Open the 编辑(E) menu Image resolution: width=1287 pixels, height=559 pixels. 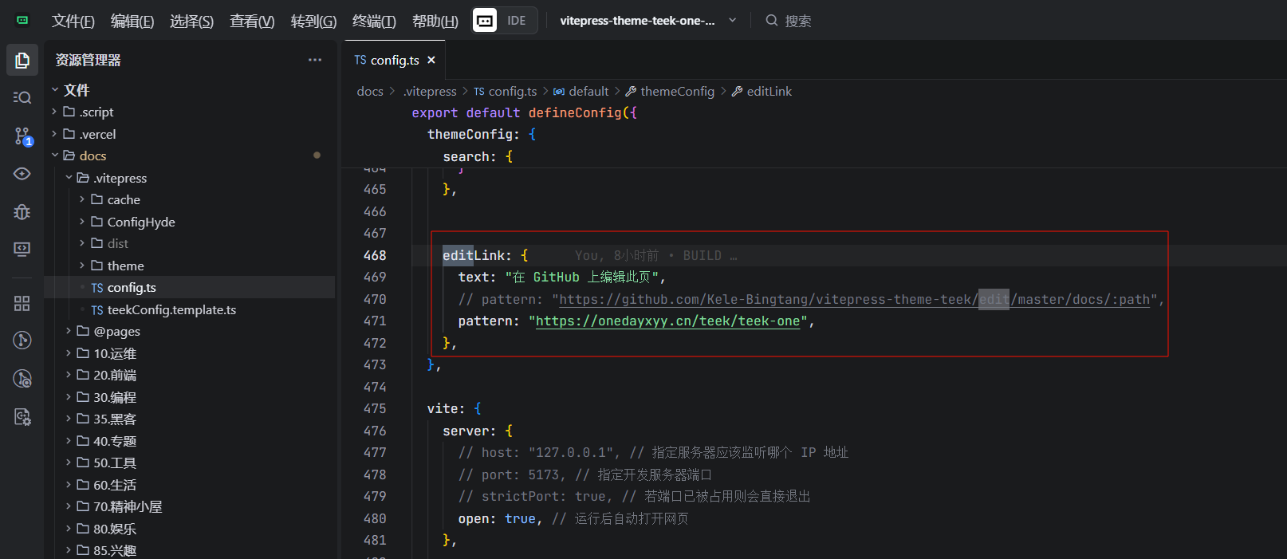tap(132, 21)
